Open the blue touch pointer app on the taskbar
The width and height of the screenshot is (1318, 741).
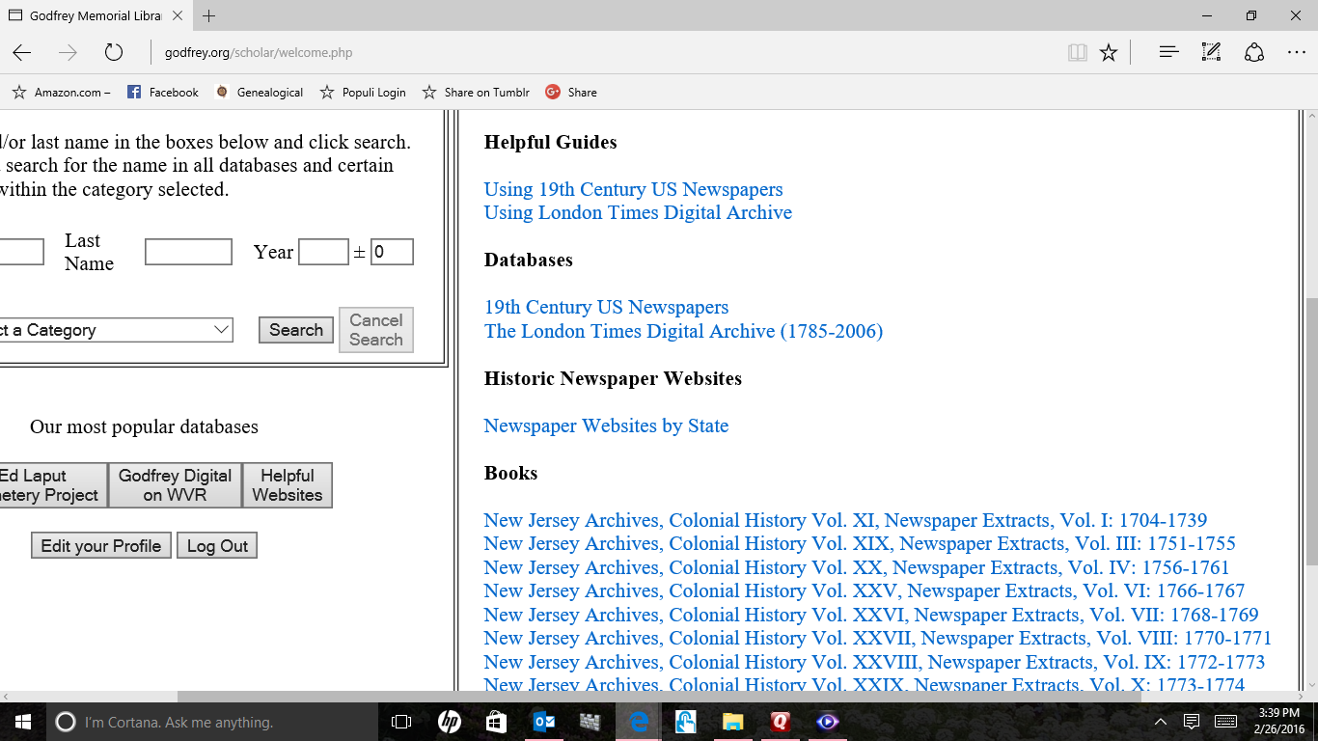[685, 722]
